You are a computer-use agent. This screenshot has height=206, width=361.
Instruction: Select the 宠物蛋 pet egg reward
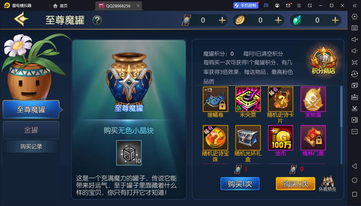[313, 99]
